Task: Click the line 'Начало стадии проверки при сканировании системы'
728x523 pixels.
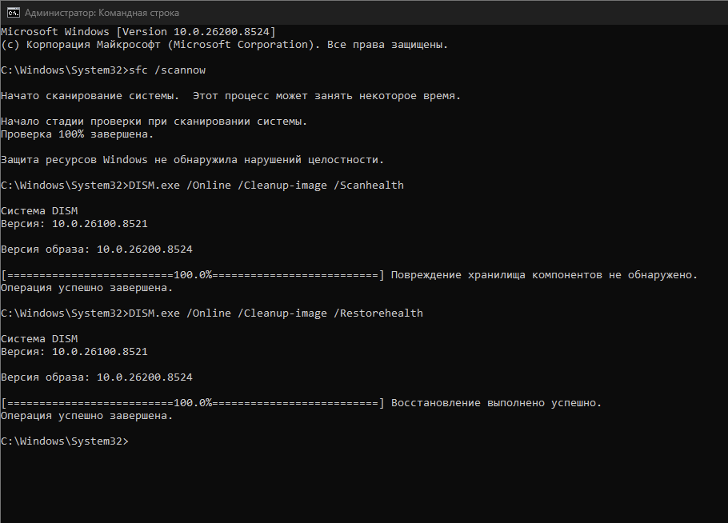Action: pos(154,121)
